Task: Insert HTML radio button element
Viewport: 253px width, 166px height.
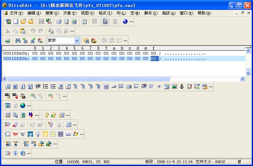Action: point(159,87)
